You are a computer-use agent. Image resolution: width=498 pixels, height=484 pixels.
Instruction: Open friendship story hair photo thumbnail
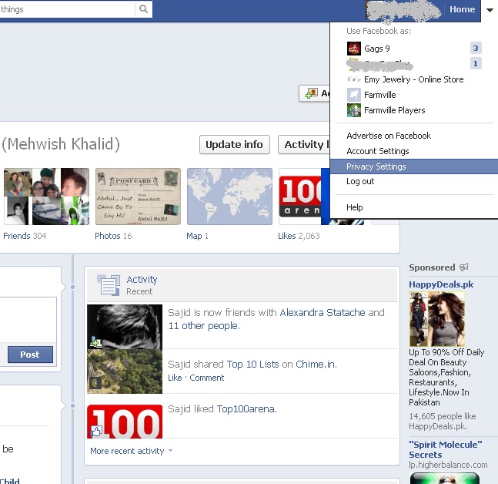pos(125,327)
